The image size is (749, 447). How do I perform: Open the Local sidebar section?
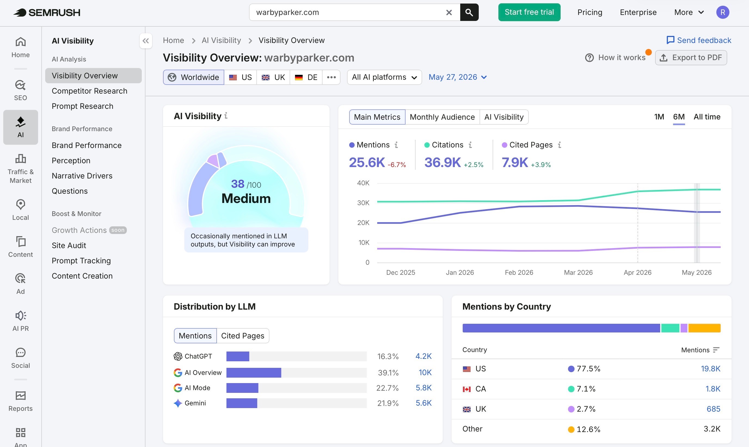20,210
